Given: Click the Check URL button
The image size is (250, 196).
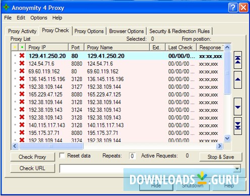Looking at the screenshot, I should coord(32,168).
